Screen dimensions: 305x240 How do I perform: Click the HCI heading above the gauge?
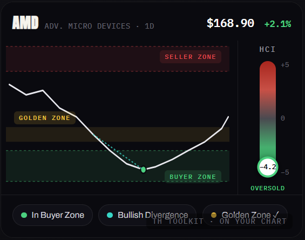point(267,49)
